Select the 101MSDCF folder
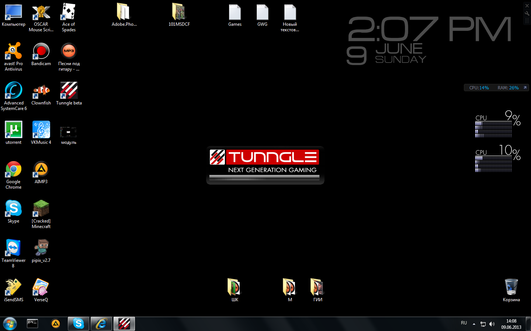The height and width of the screenshot is (331, 531). click(x=179, y=15)
